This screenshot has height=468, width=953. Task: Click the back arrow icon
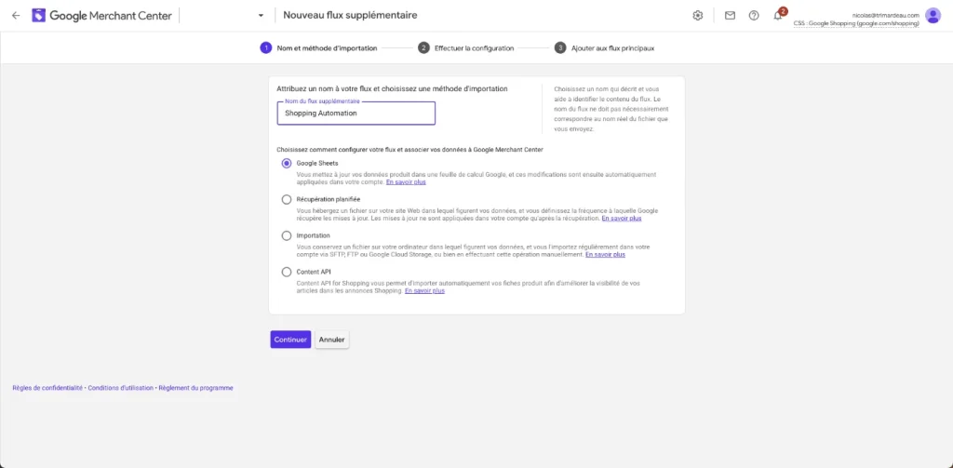pos(16,16)
